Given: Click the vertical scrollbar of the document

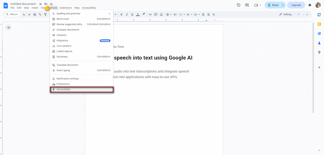Looking at the screenshot, I should 313,68.
